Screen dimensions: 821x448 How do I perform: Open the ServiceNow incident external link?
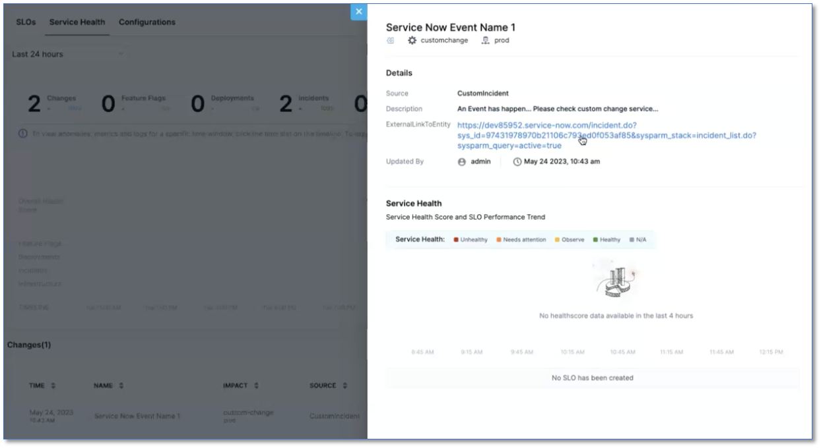pyautogui.click(x=606, y=135)
